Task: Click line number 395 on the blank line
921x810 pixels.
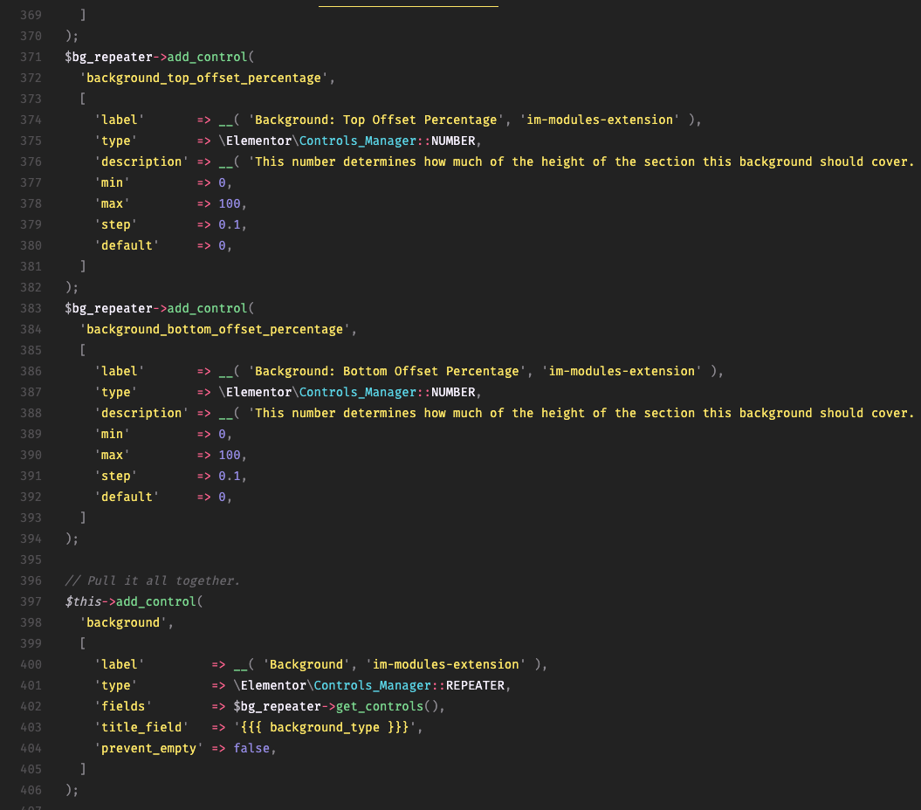Action: tap(31, 559)
